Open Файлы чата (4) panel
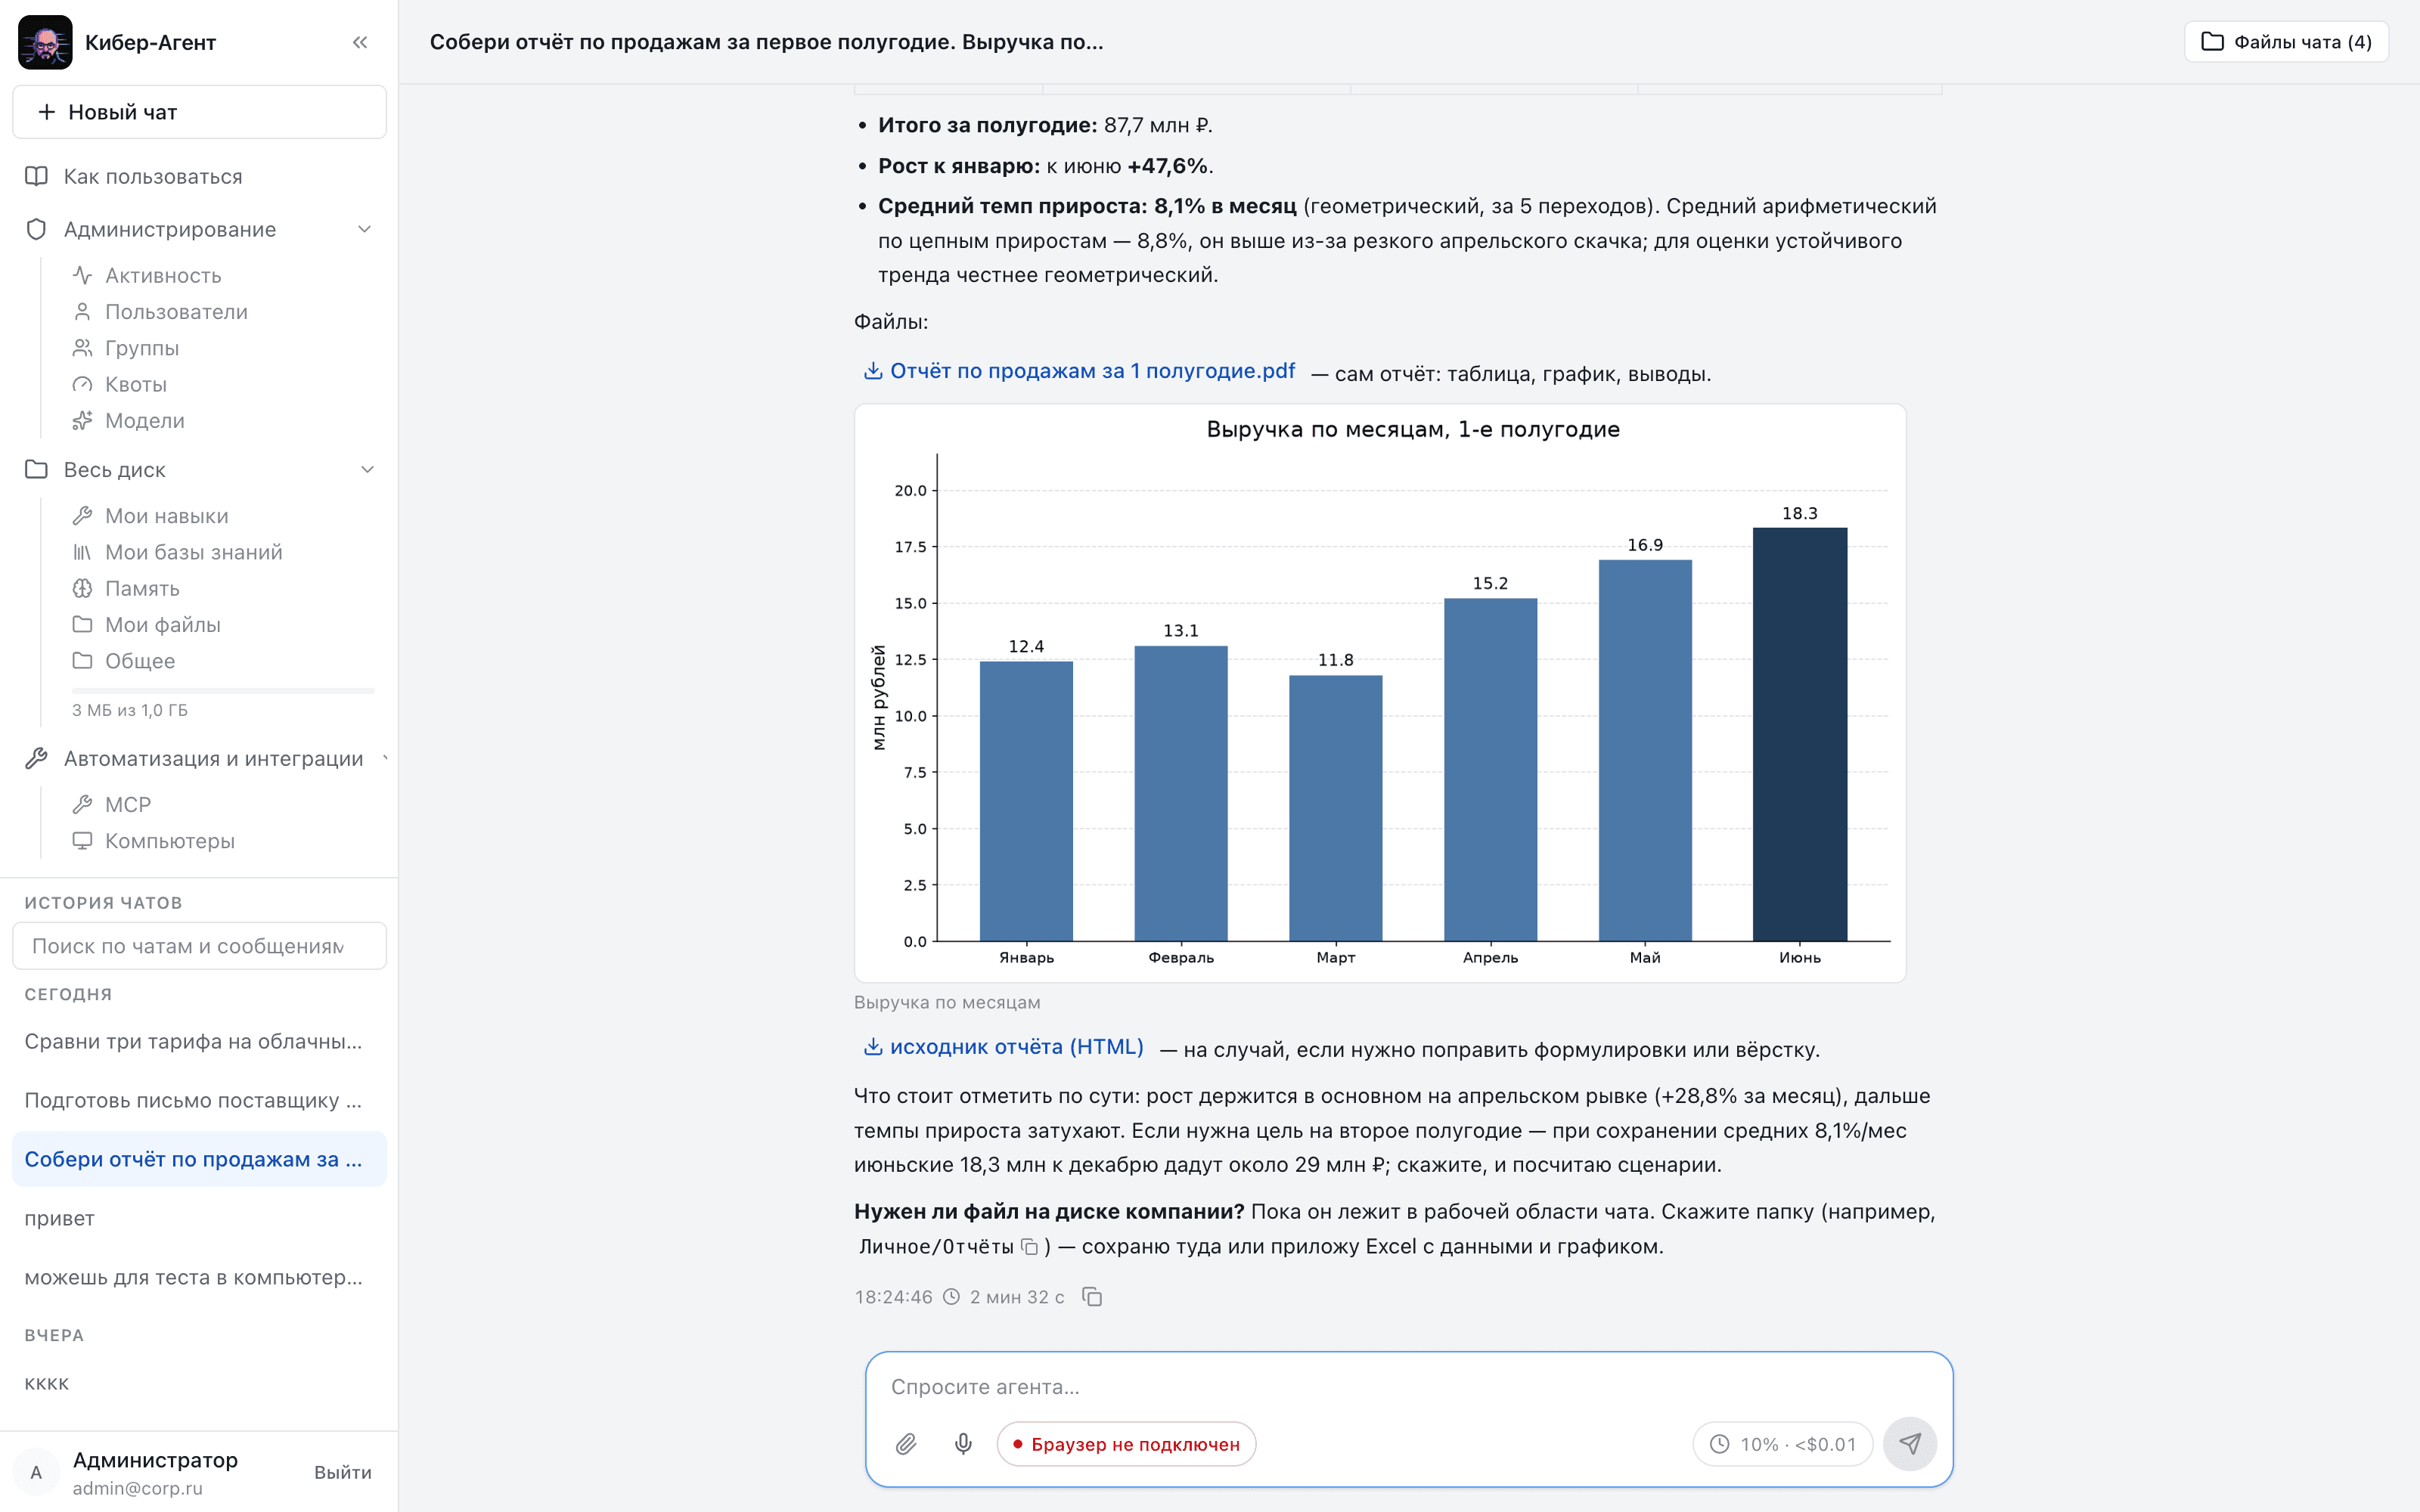The height and width of the screenshot is (1512, 2420). click(2286, 42)
